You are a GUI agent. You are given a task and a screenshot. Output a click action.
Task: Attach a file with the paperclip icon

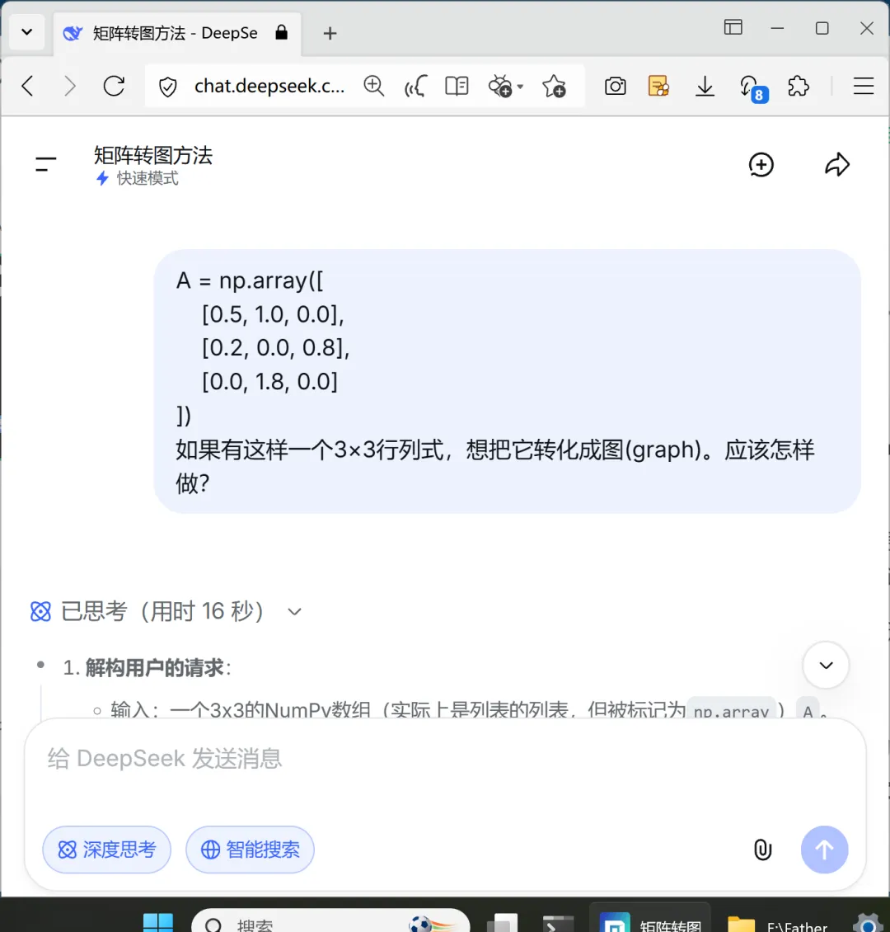(762, 850)
